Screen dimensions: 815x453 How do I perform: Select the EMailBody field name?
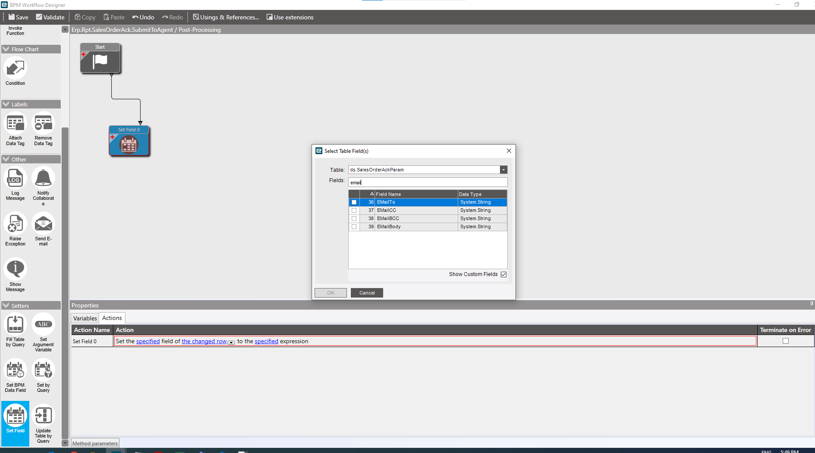tap(389, 227)
